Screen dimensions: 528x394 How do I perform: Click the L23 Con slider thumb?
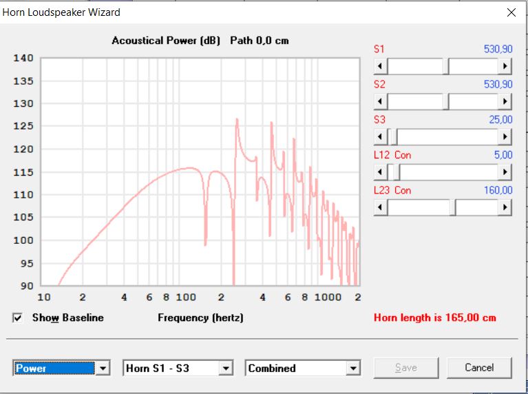pyautogui.click(x=453, y=207)
